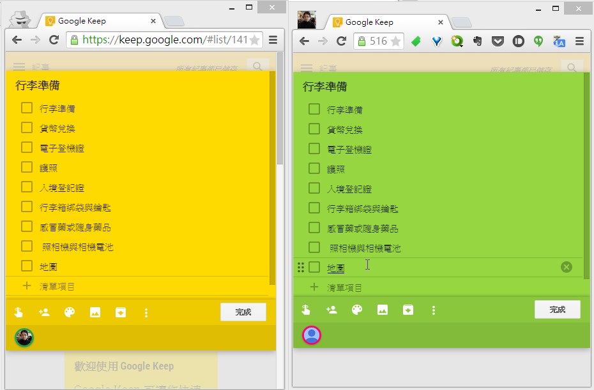The image size is (594, 390).
Task: Add a new 清單項目 in green note
Action: coord(344,287)
